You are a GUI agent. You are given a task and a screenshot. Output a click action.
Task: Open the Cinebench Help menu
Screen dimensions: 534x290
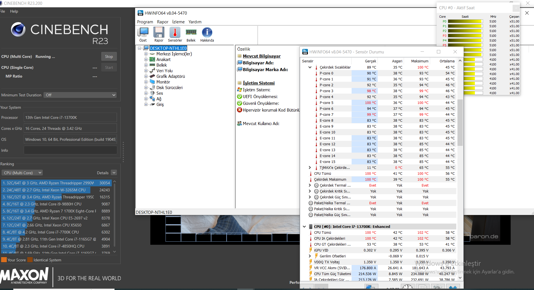14,11
